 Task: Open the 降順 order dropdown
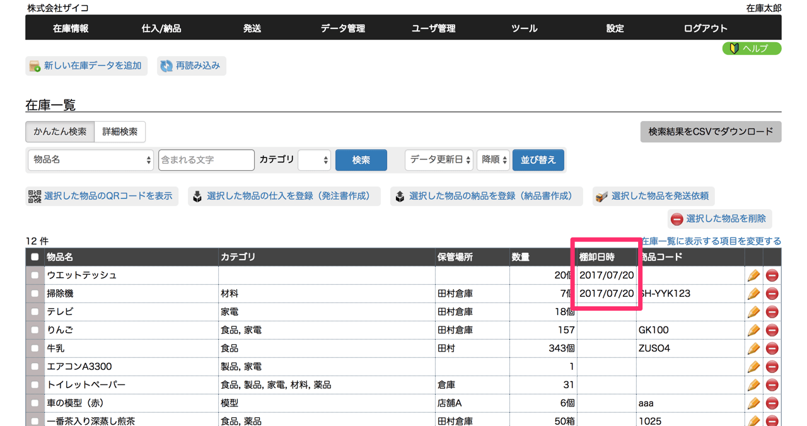pyautogui.click(x=493, y=160)
